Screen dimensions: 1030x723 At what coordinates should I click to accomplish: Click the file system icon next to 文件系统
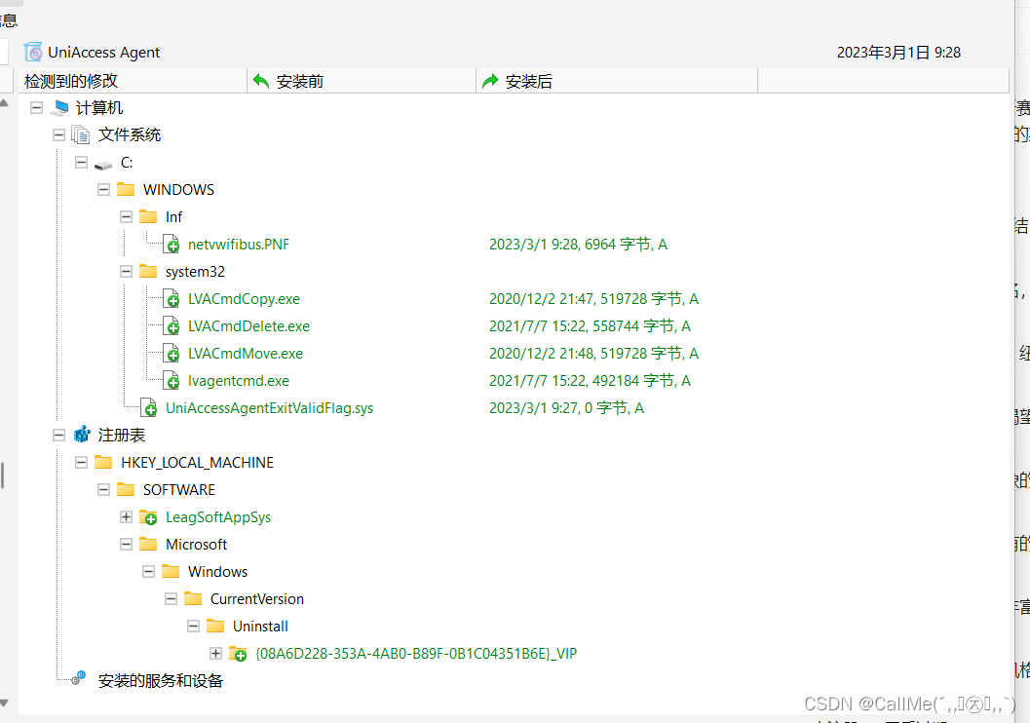click(81, 134)
